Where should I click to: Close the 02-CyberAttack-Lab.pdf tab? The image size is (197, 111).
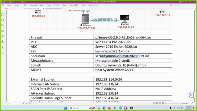(x=44, y=9)
